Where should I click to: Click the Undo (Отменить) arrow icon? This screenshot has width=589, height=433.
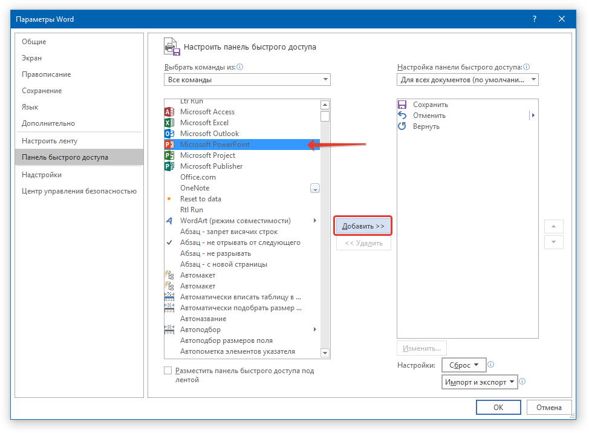pyautogui.click(x=402, y=116)
